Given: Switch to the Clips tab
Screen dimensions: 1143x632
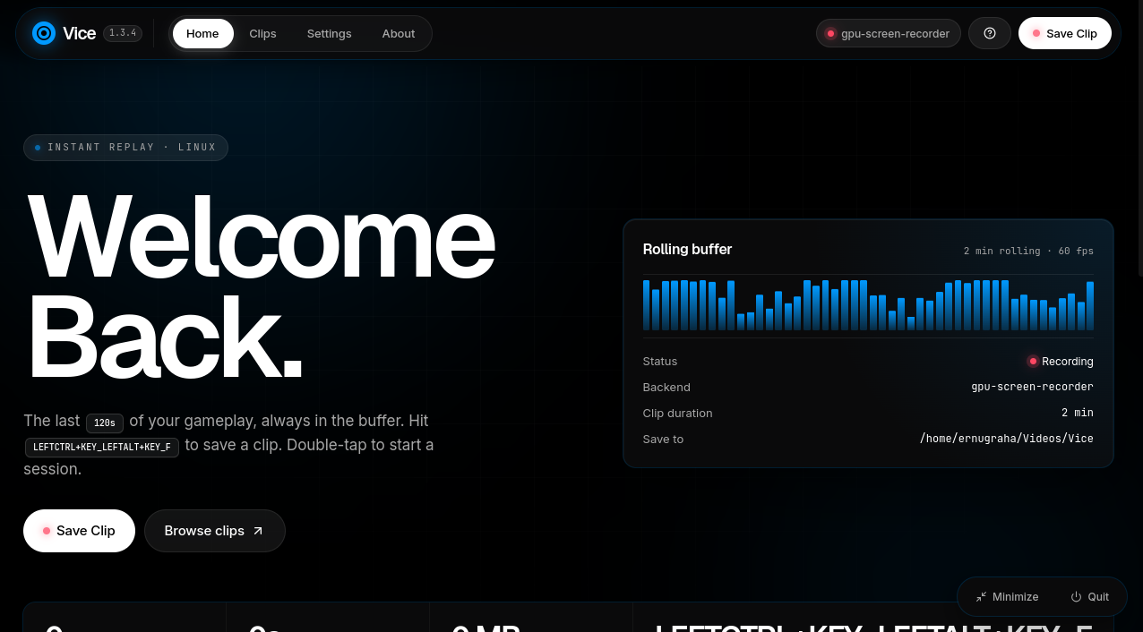Looking at the screenshot, I should (x=262, y=34).
